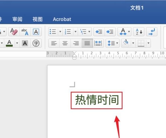Click the 热情时间 text in document
The image size is (166, 138).
tap(97, 100)
